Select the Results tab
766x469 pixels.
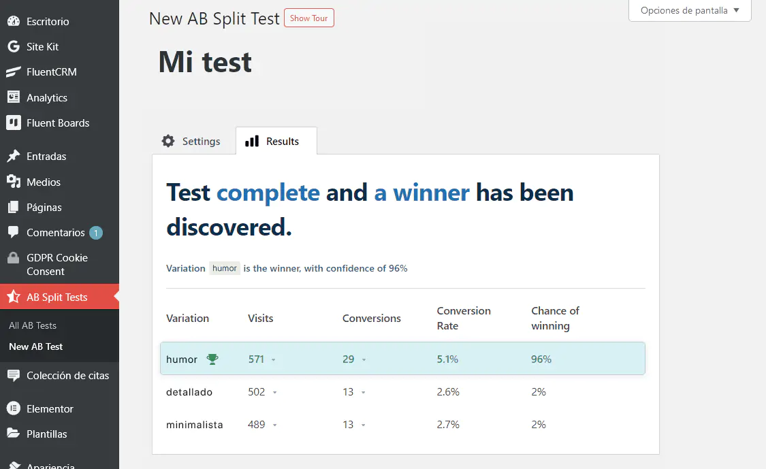pyautogui.click(x=275, y=142)
